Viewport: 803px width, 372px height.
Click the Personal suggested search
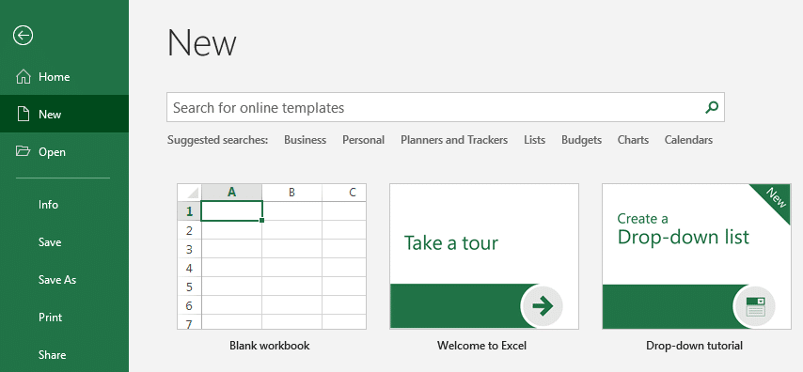pos(364,140)
